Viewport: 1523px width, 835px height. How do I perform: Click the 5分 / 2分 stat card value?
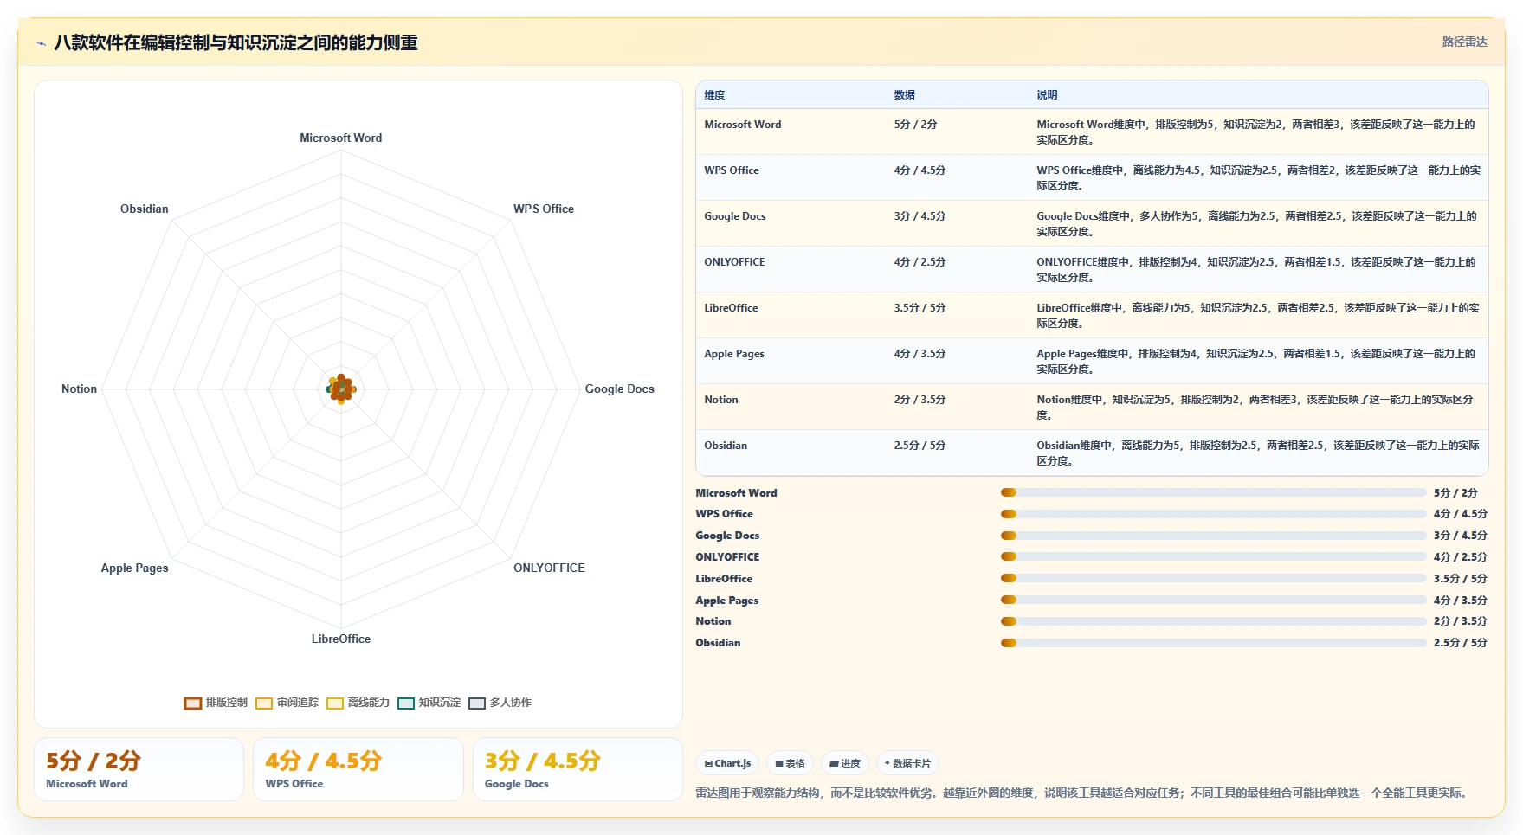[94, 761]
